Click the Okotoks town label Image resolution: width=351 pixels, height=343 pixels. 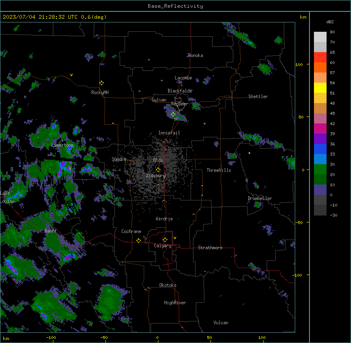168,285
